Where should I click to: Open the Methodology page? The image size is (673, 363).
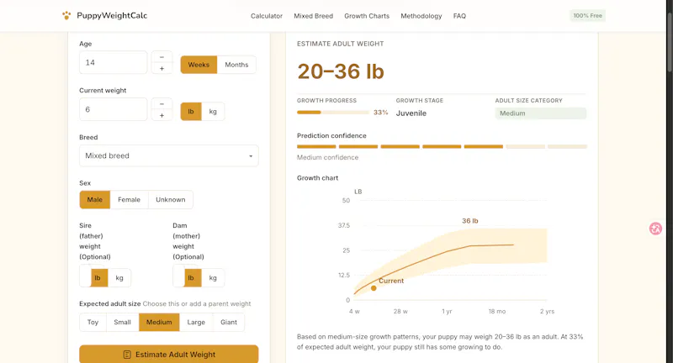pos(421,16)
